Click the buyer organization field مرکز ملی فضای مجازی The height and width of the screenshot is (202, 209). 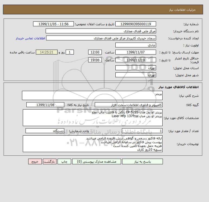pos(101,31)
